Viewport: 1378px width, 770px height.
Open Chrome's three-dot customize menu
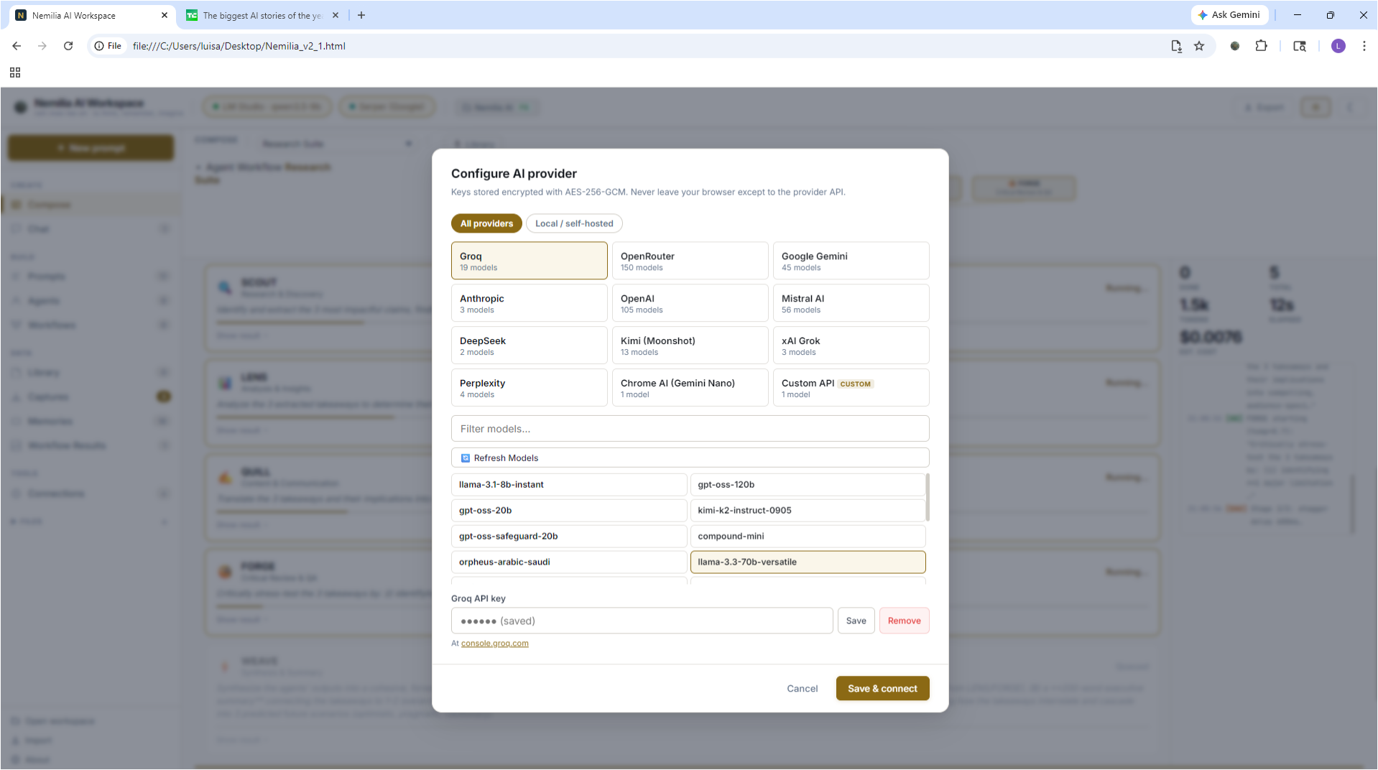tap(1364, 45)
